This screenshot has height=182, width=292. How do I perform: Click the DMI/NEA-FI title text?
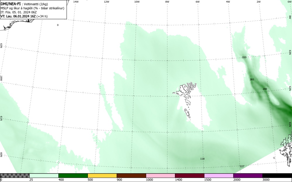[11, 4]
